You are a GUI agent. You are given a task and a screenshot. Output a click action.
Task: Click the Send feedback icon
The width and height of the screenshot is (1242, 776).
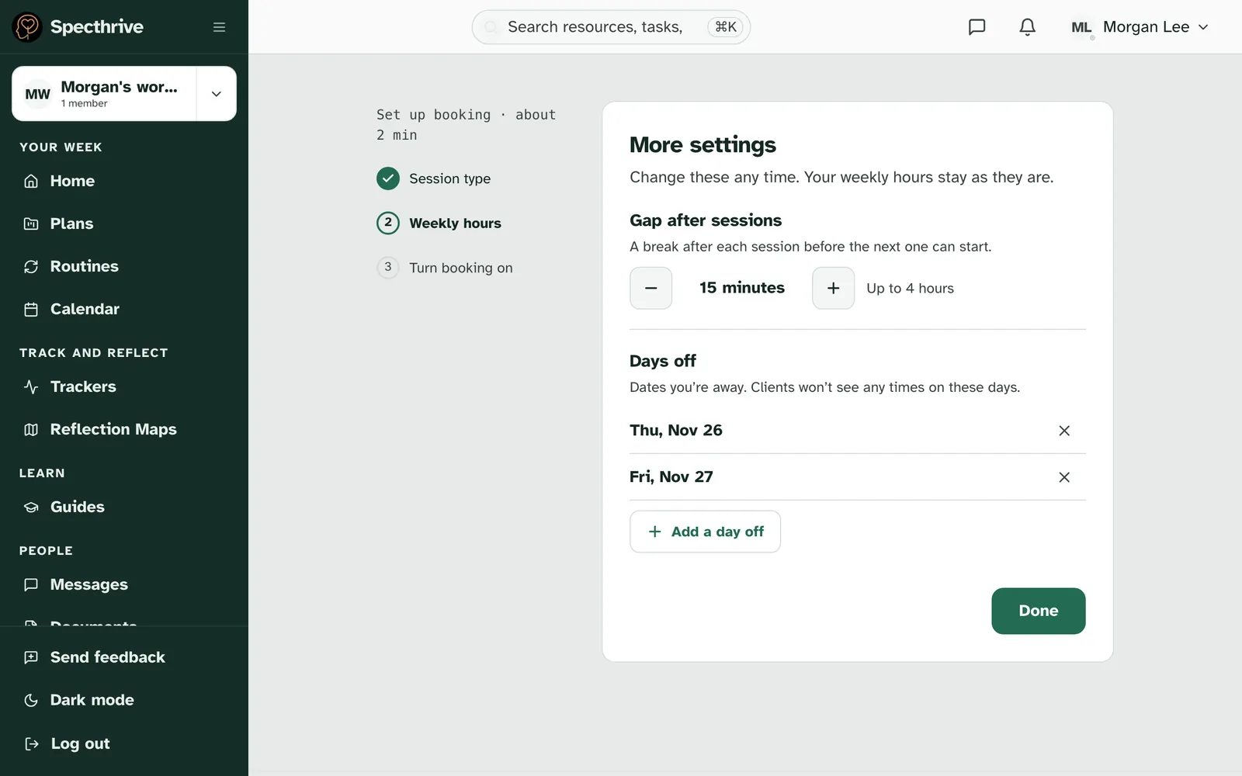tap(31, 657)
